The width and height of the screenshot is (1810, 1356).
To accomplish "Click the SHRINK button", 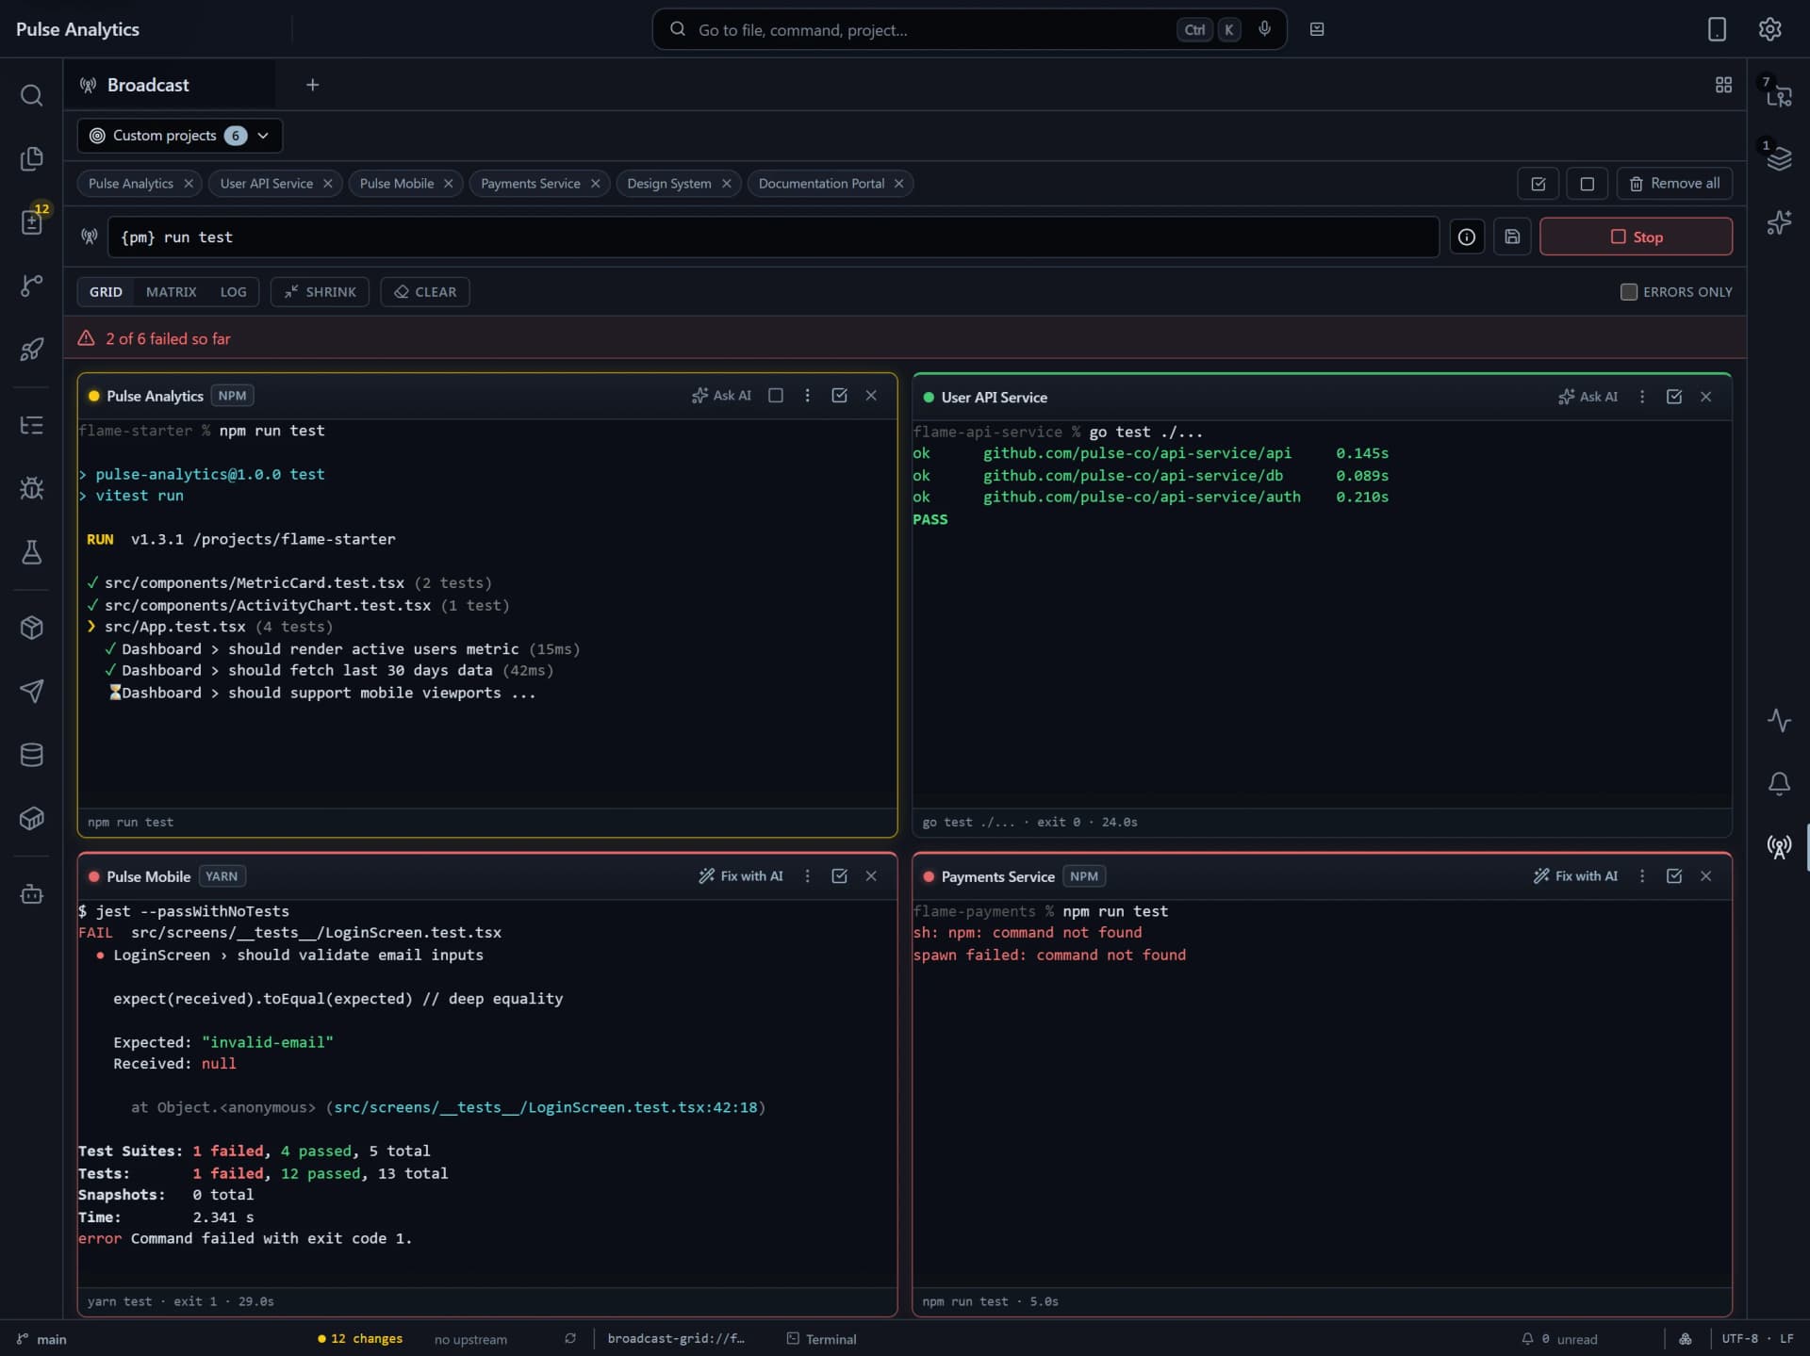I will (320, 292).
